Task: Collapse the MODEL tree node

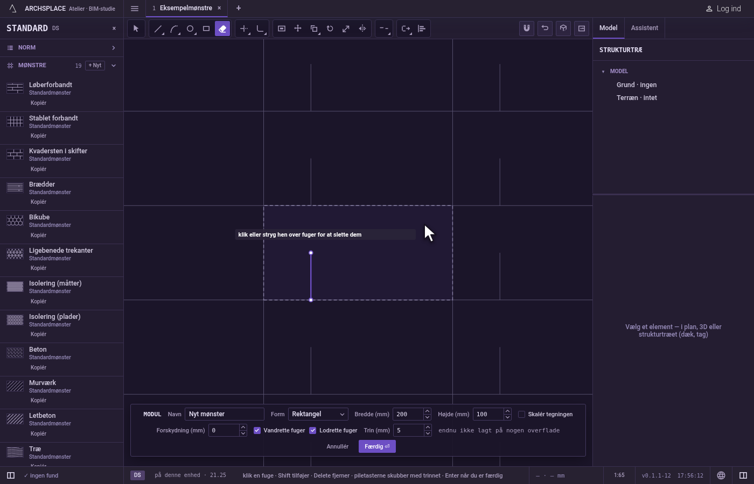Action: click(x=603, y=72)
